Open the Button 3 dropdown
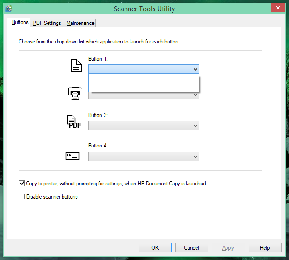This screenshot has width=289, height=260. (x=144, y=126)
